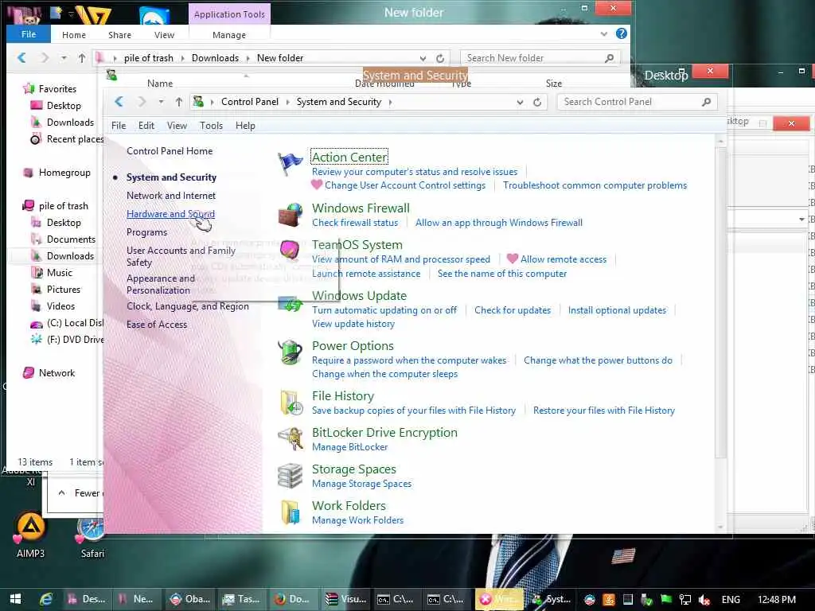Open Check firewall status link
The height and width of the screenshot is (611, 815).
tap(355, 223)
